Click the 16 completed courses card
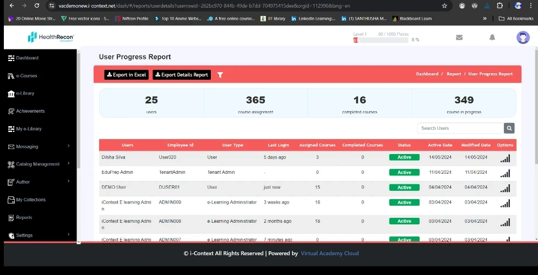This screenshot has height=275, width=538. [360, 103]
